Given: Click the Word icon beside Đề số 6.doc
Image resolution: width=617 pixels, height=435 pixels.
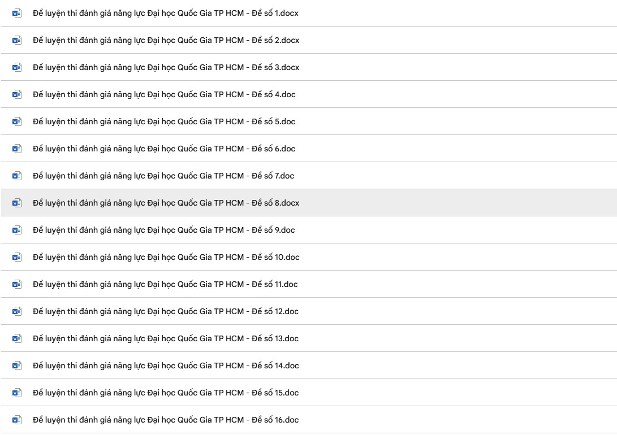Looking at the screenshot, I should point(17,149).
